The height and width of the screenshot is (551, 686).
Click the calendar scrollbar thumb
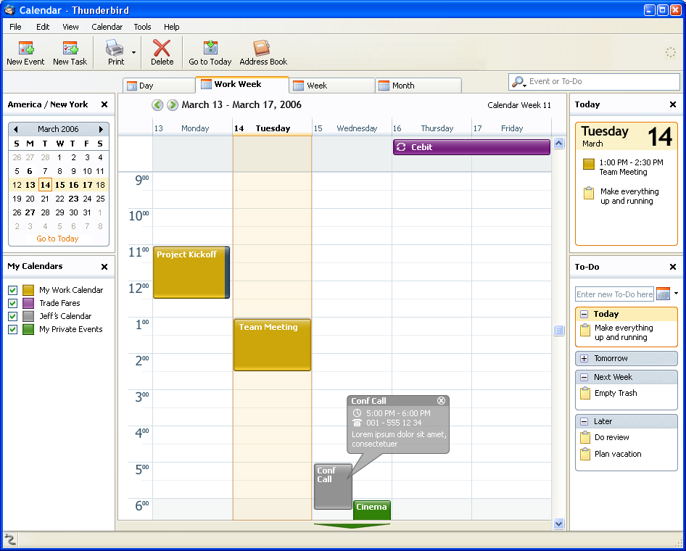tap(558, 331)
